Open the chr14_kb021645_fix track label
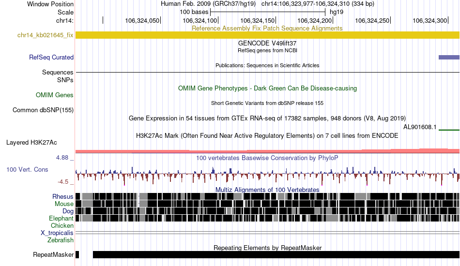 (x=45, y=35)
